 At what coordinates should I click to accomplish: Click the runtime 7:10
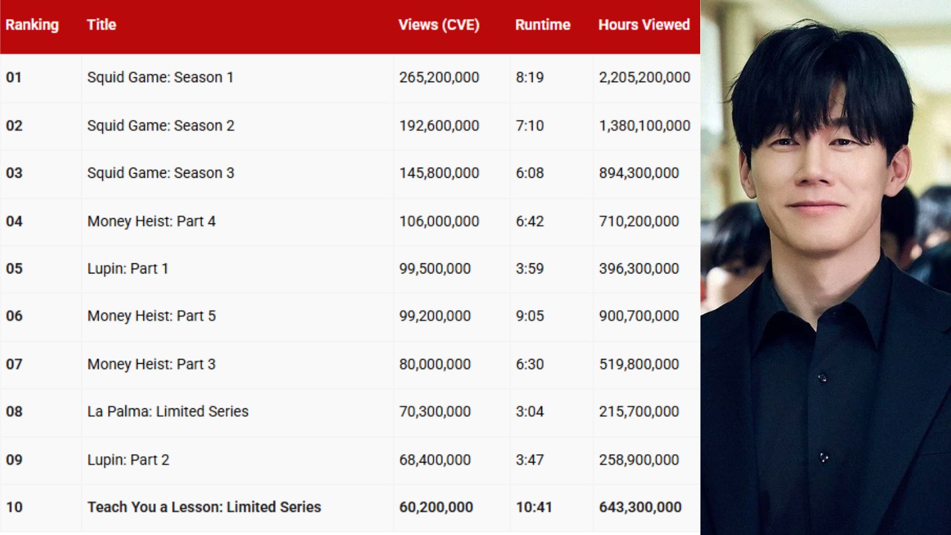pos(530,126)
